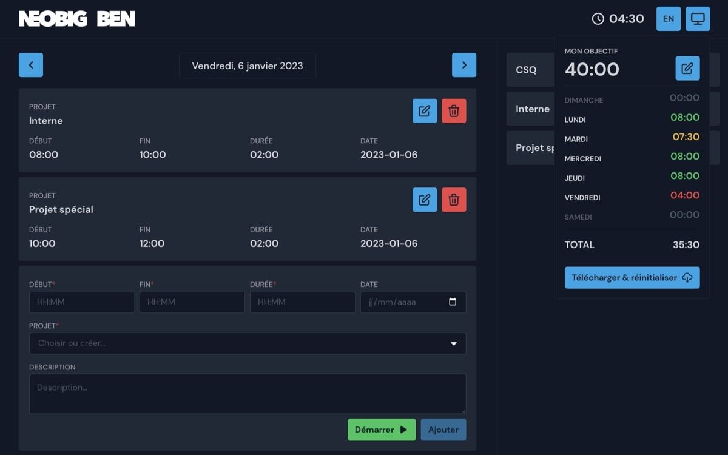This screenshot has width=728, height=455.
Task: Switch language with the EN button
Action: click(x=669, y=19)
